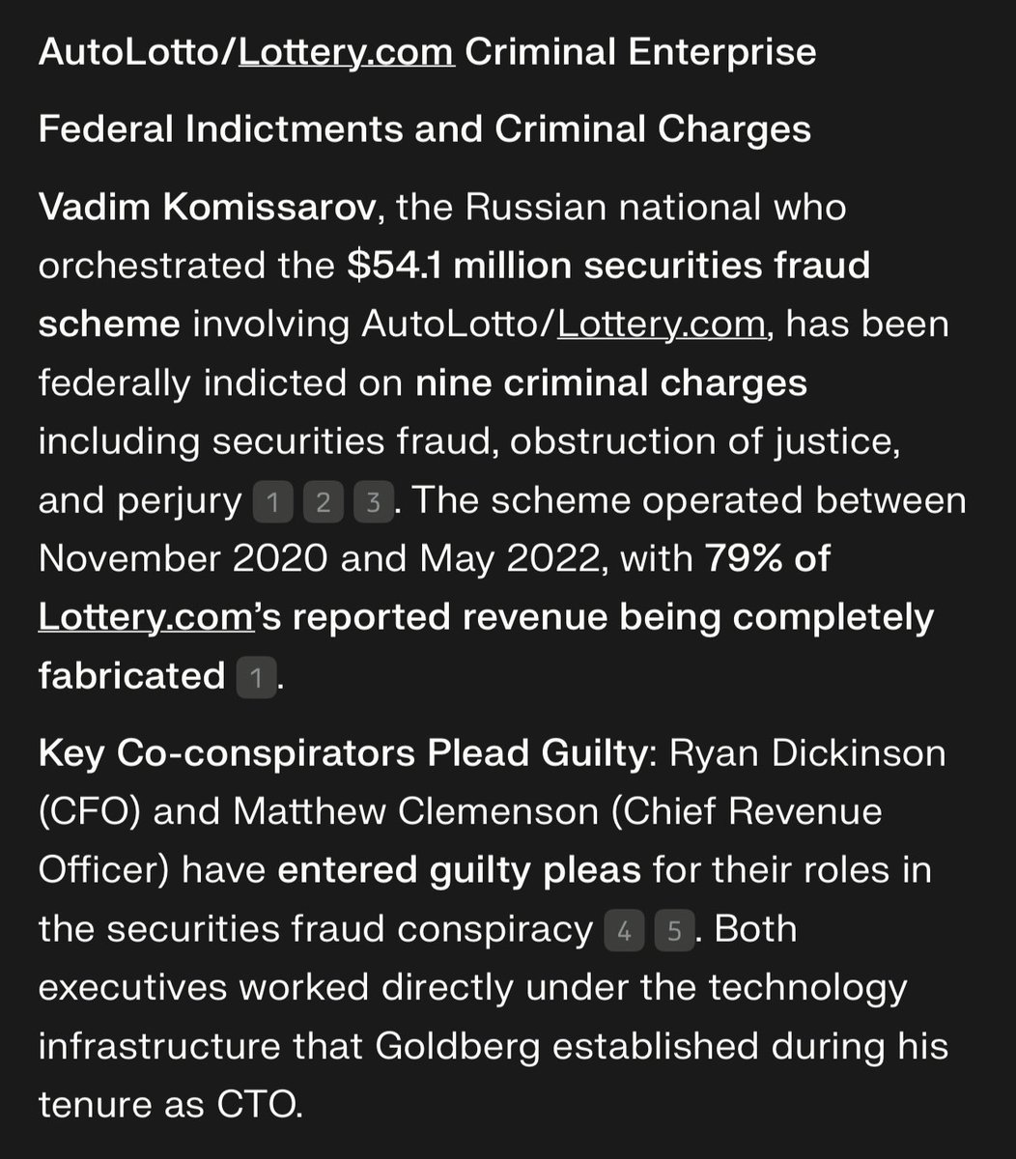Open the Lottery.com link before "reported revenue"

pyautogui.click(x=145, y=617)
